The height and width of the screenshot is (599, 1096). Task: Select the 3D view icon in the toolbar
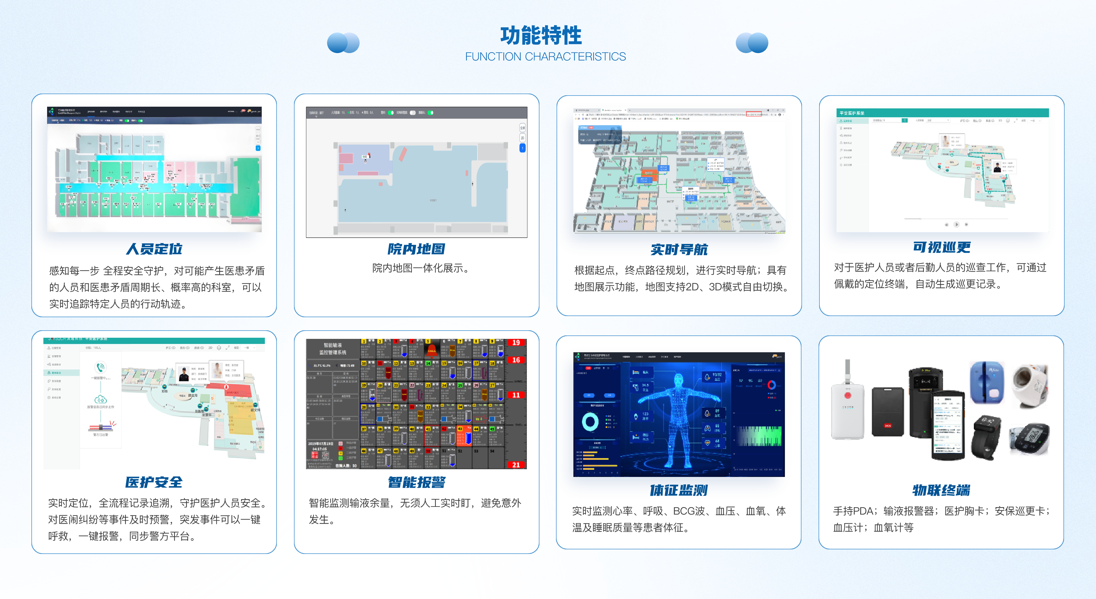click(211, 348)
